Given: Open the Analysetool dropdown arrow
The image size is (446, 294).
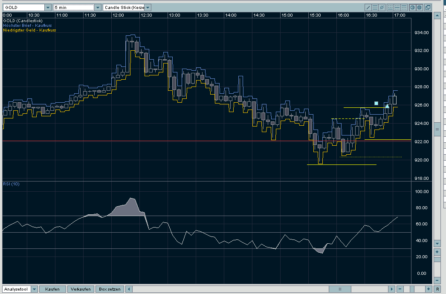Looking at the screenshot, I should 34,289.
